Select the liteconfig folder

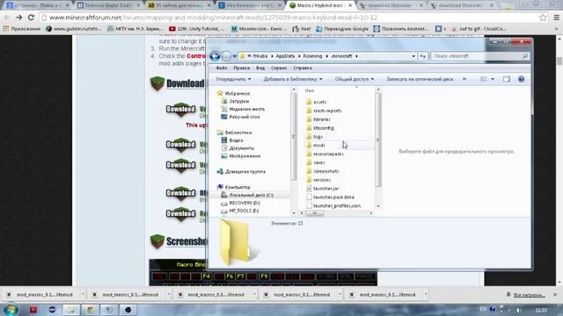323,128
